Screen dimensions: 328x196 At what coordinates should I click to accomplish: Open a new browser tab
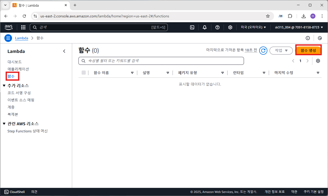tap(75, 5)
